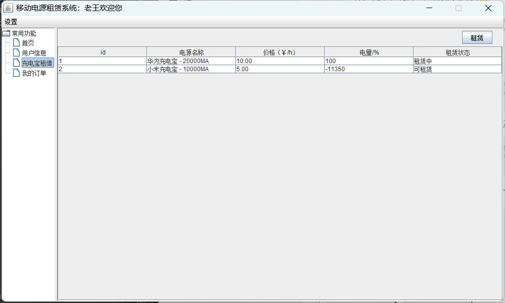Image resolution: width=505 pixels, height=303 pixels.
Task: Click the document icon beside 用户信息
Action: click(x=17, y=53)
